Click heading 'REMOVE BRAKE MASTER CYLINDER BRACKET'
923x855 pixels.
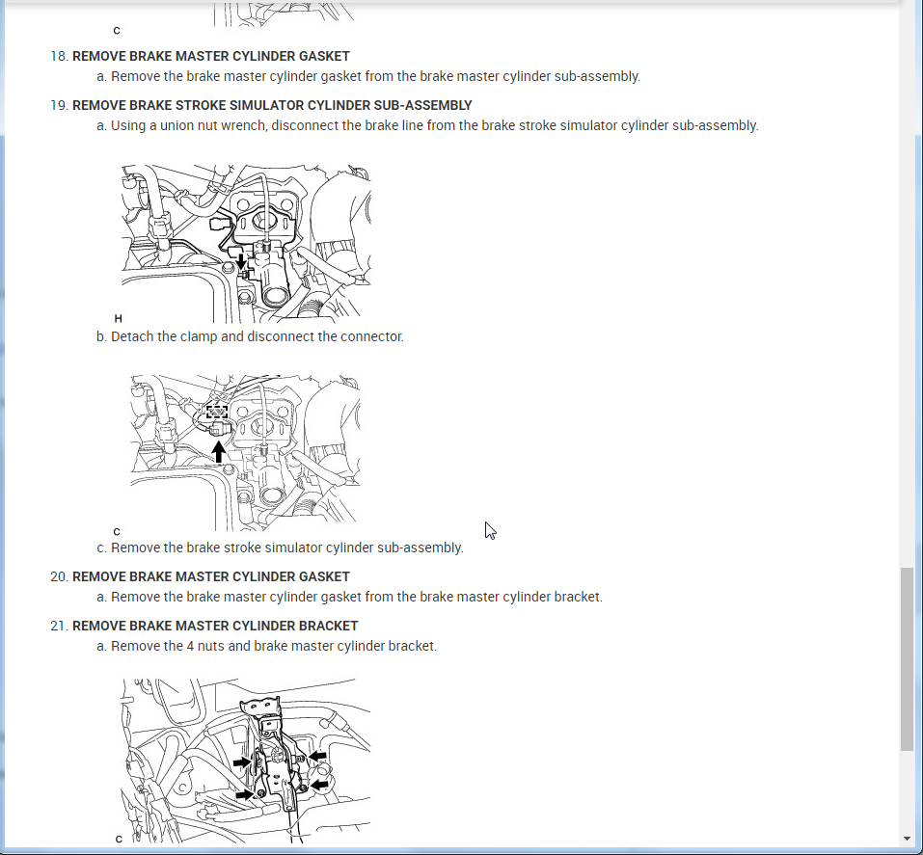click(x=215, y=627)
